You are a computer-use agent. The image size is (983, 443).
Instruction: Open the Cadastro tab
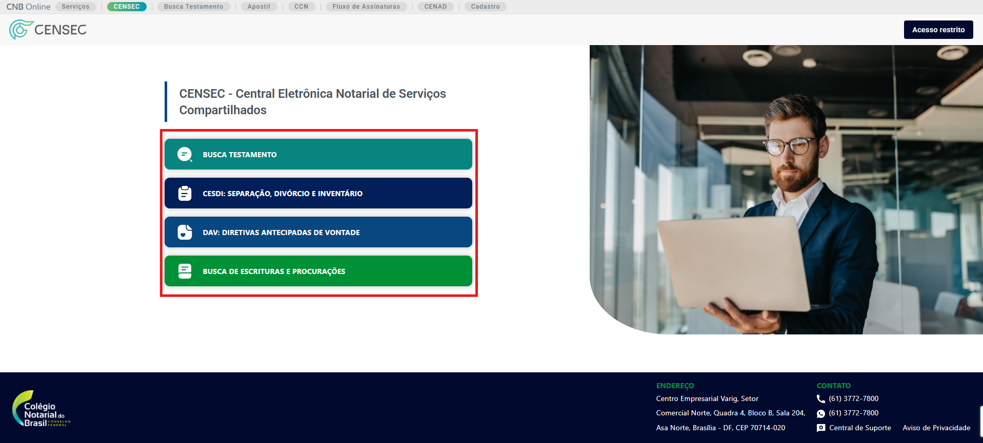click(486, 7)
